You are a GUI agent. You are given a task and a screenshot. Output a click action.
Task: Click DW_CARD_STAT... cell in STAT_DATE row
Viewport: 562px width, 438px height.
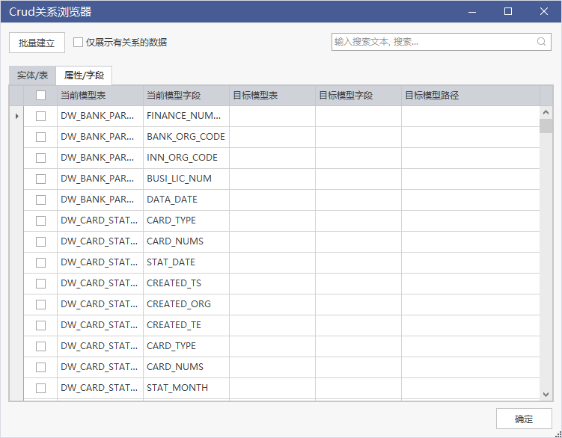coord(100,262)
